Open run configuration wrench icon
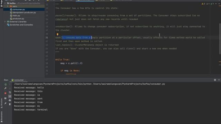The height and width of the screenshot is (124, 221). [6, 88]
